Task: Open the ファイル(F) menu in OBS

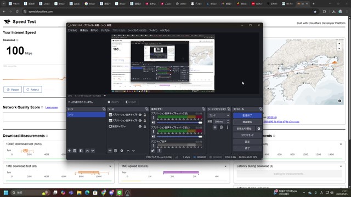Action: pos(72,31)
